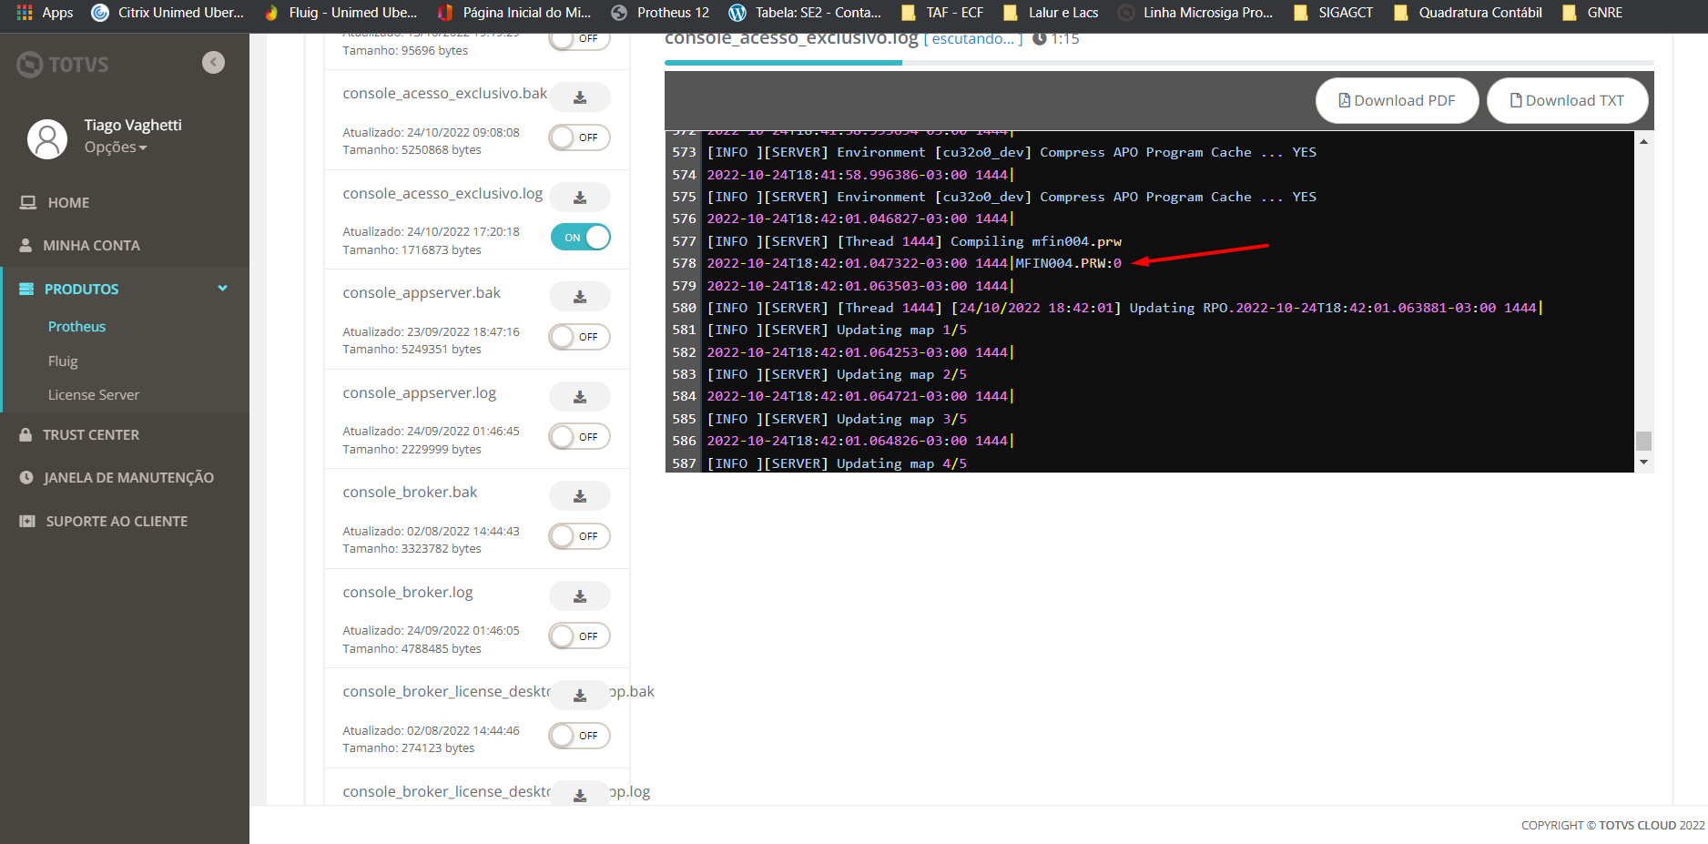Click the Download PDF button

1397,100
